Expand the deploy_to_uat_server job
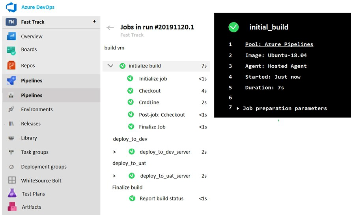Viewport: 351px width, 215px height. [114, 176]
